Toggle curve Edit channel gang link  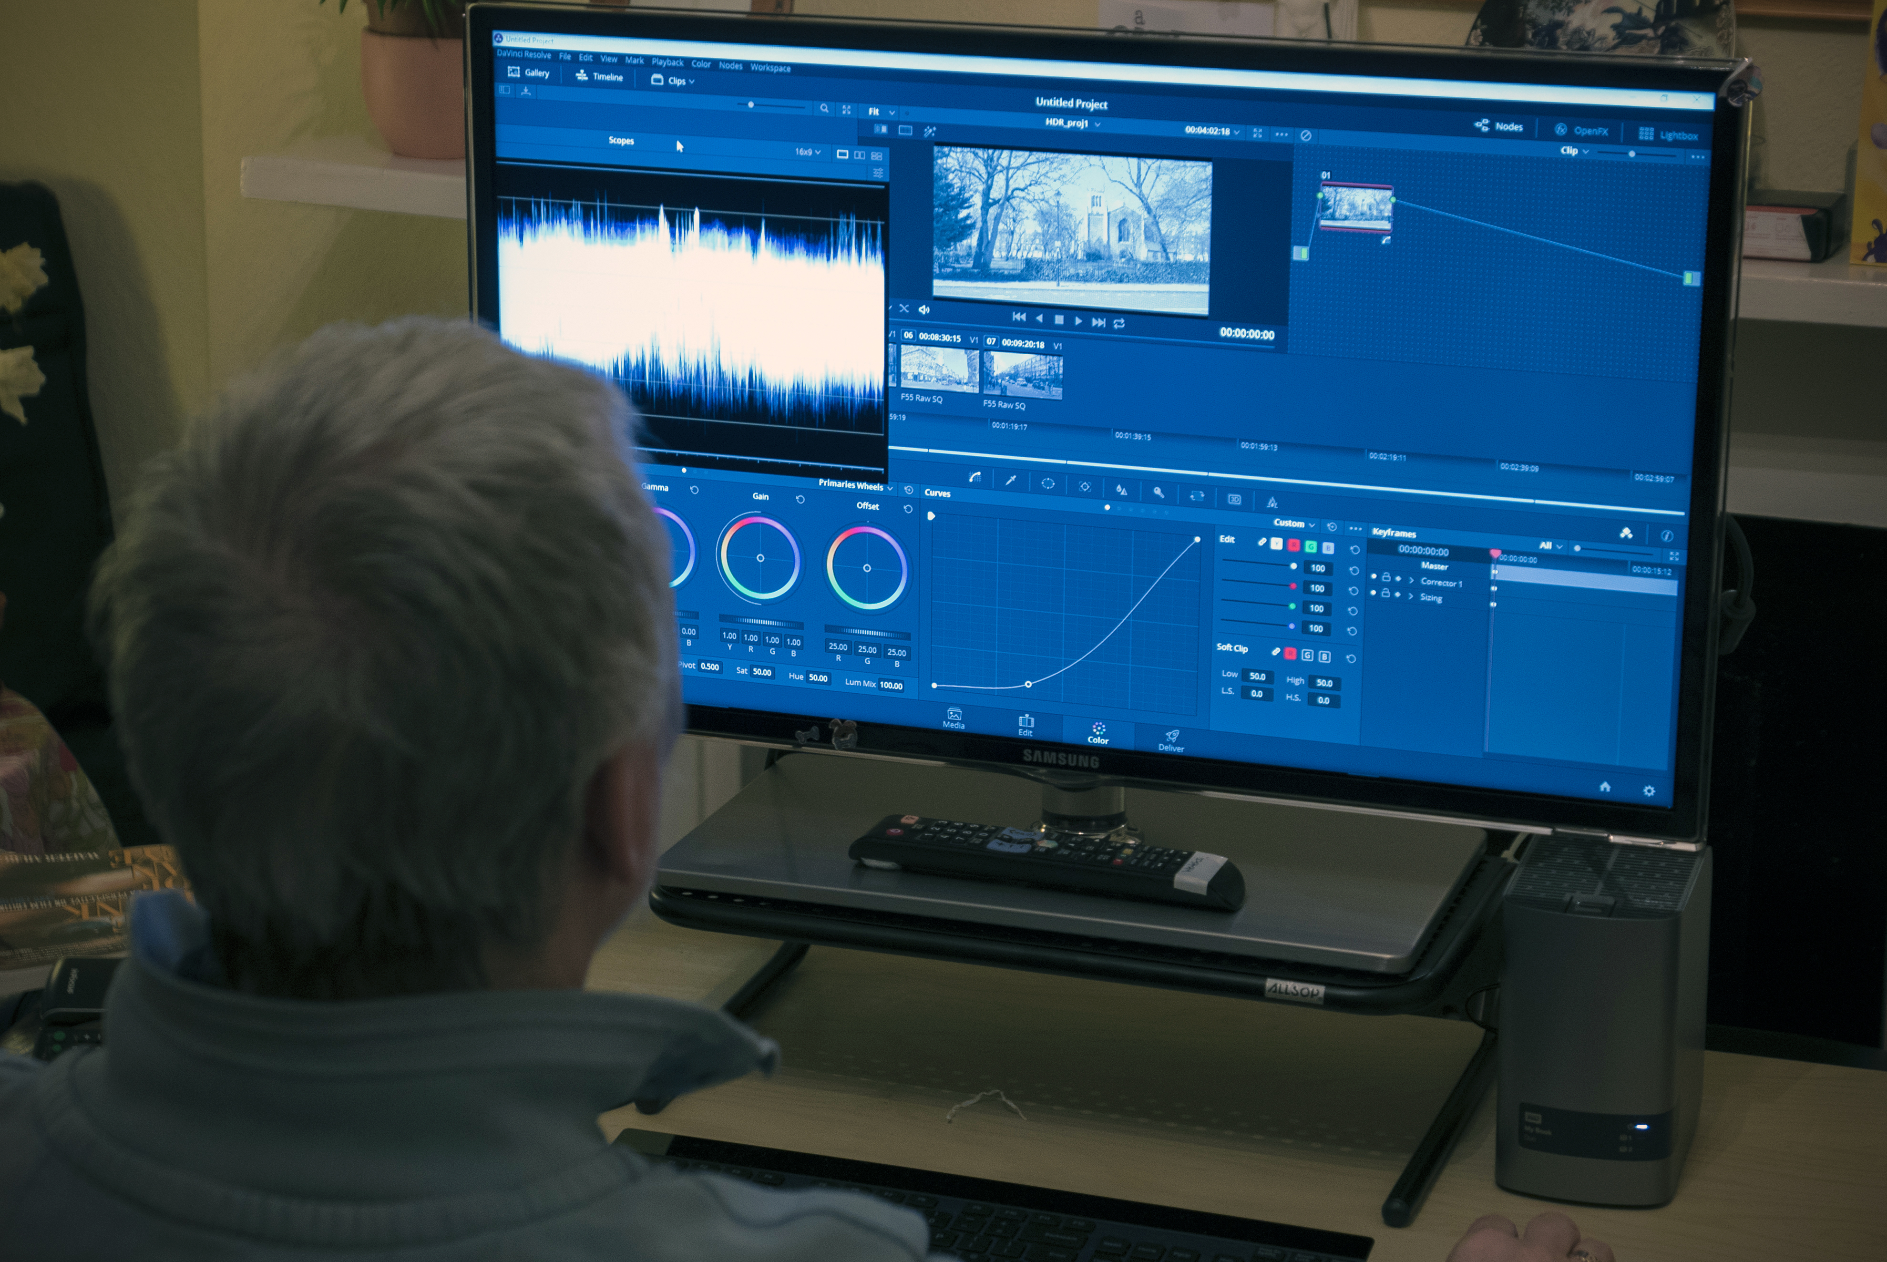click(1262, 543)
